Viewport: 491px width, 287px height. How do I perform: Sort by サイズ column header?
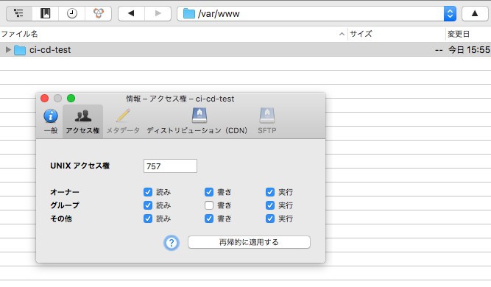click(361, 34)
